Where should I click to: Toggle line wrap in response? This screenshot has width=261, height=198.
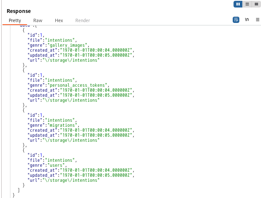[236, 20]
